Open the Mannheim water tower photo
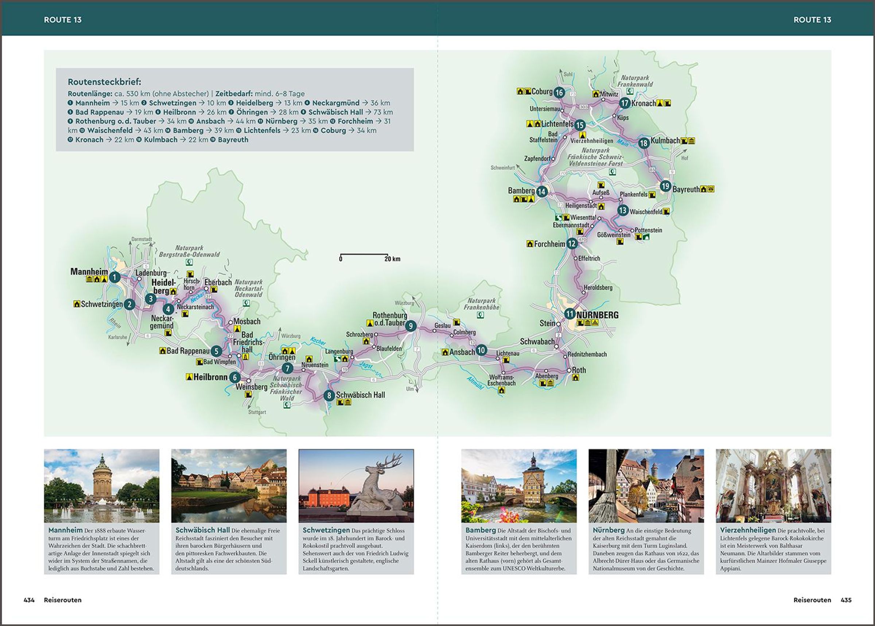Screen dimensions: 875x626 pos(101,486)
